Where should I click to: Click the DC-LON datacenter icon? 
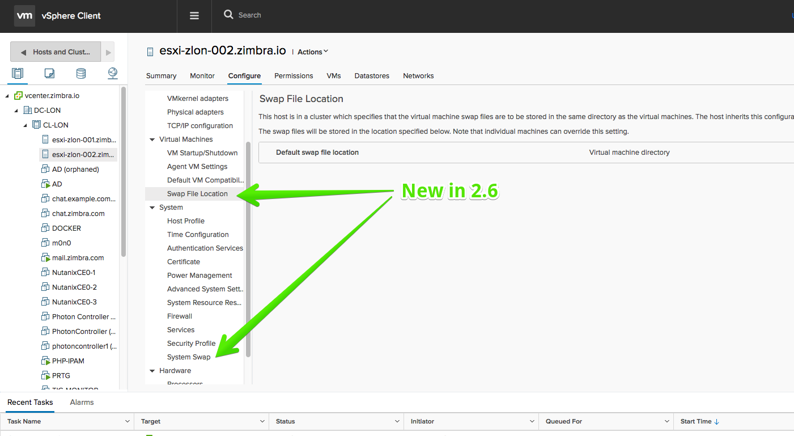click(27, 111)
